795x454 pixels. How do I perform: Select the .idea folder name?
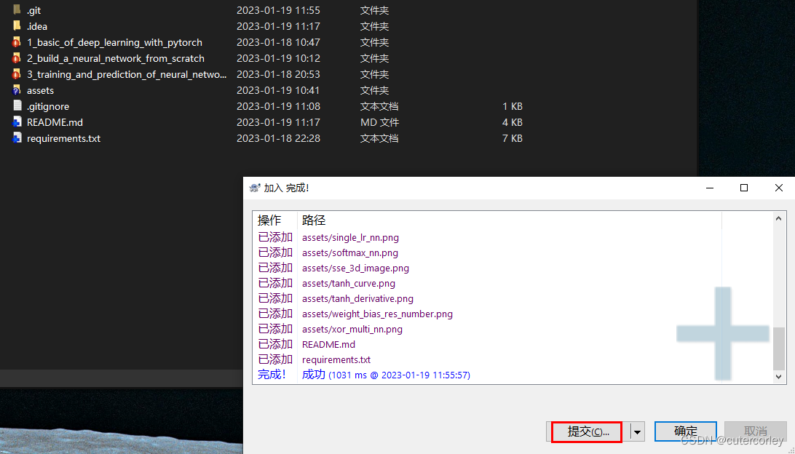click(x=37, y=26)
